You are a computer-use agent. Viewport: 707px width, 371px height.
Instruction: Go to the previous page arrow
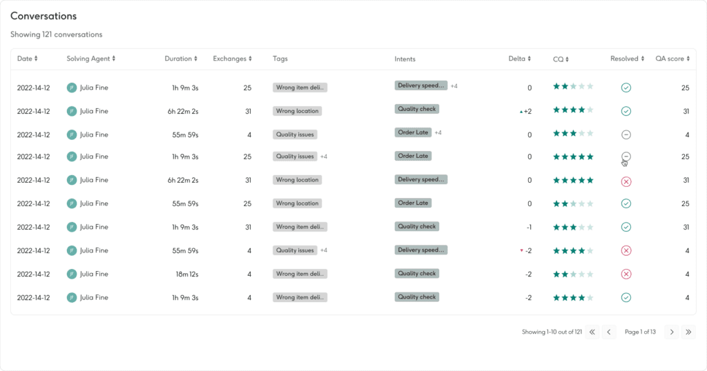609,332
